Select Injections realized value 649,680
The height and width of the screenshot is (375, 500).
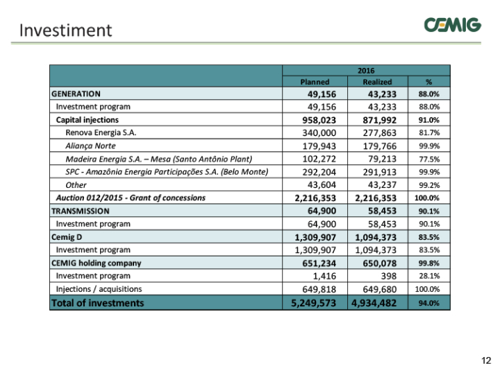coord(379,289)
